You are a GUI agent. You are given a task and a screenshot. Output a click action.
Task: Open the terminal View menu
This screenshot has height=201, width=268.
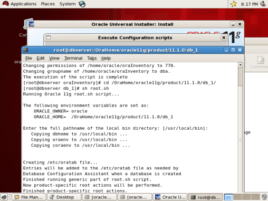(x=54, y=58)
